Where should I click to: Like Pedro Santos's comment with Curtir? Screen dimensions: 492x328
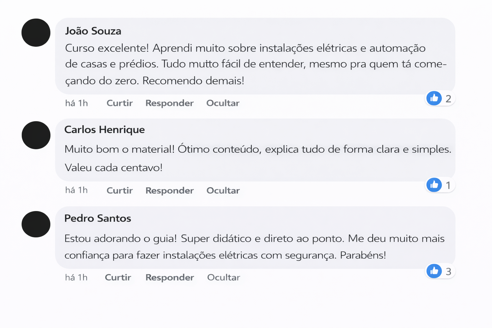pos(118,277)
